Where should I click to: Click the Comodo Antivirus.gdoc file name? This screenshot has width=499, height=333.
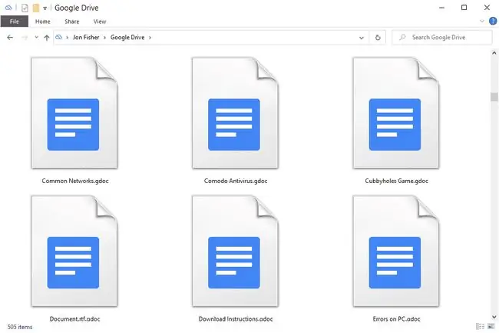tap(236, 181)
